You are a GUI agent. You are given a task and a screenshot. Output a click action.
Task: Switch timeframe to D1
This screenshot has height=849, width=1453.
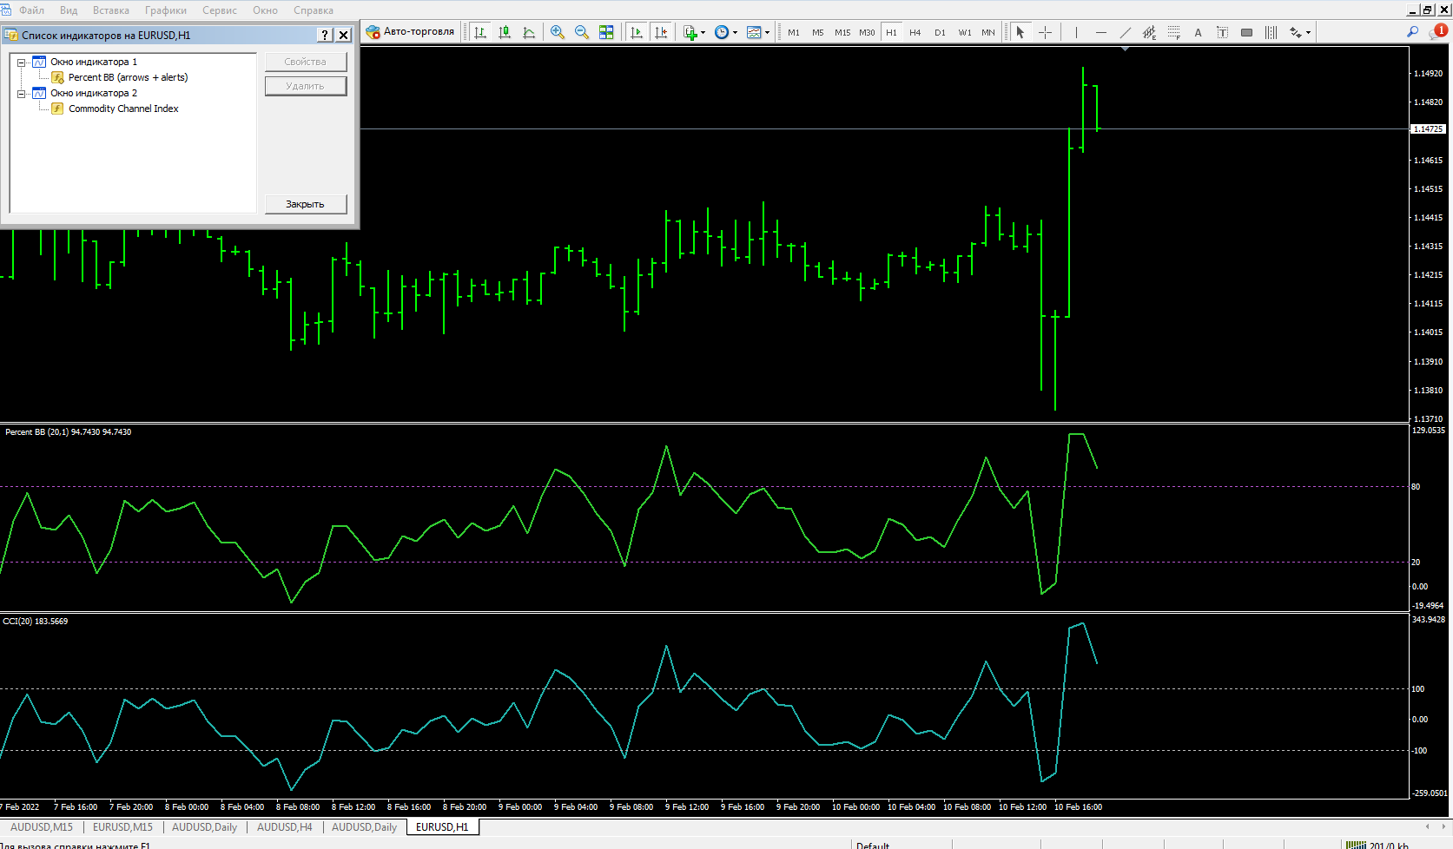(x=940, y=32)
